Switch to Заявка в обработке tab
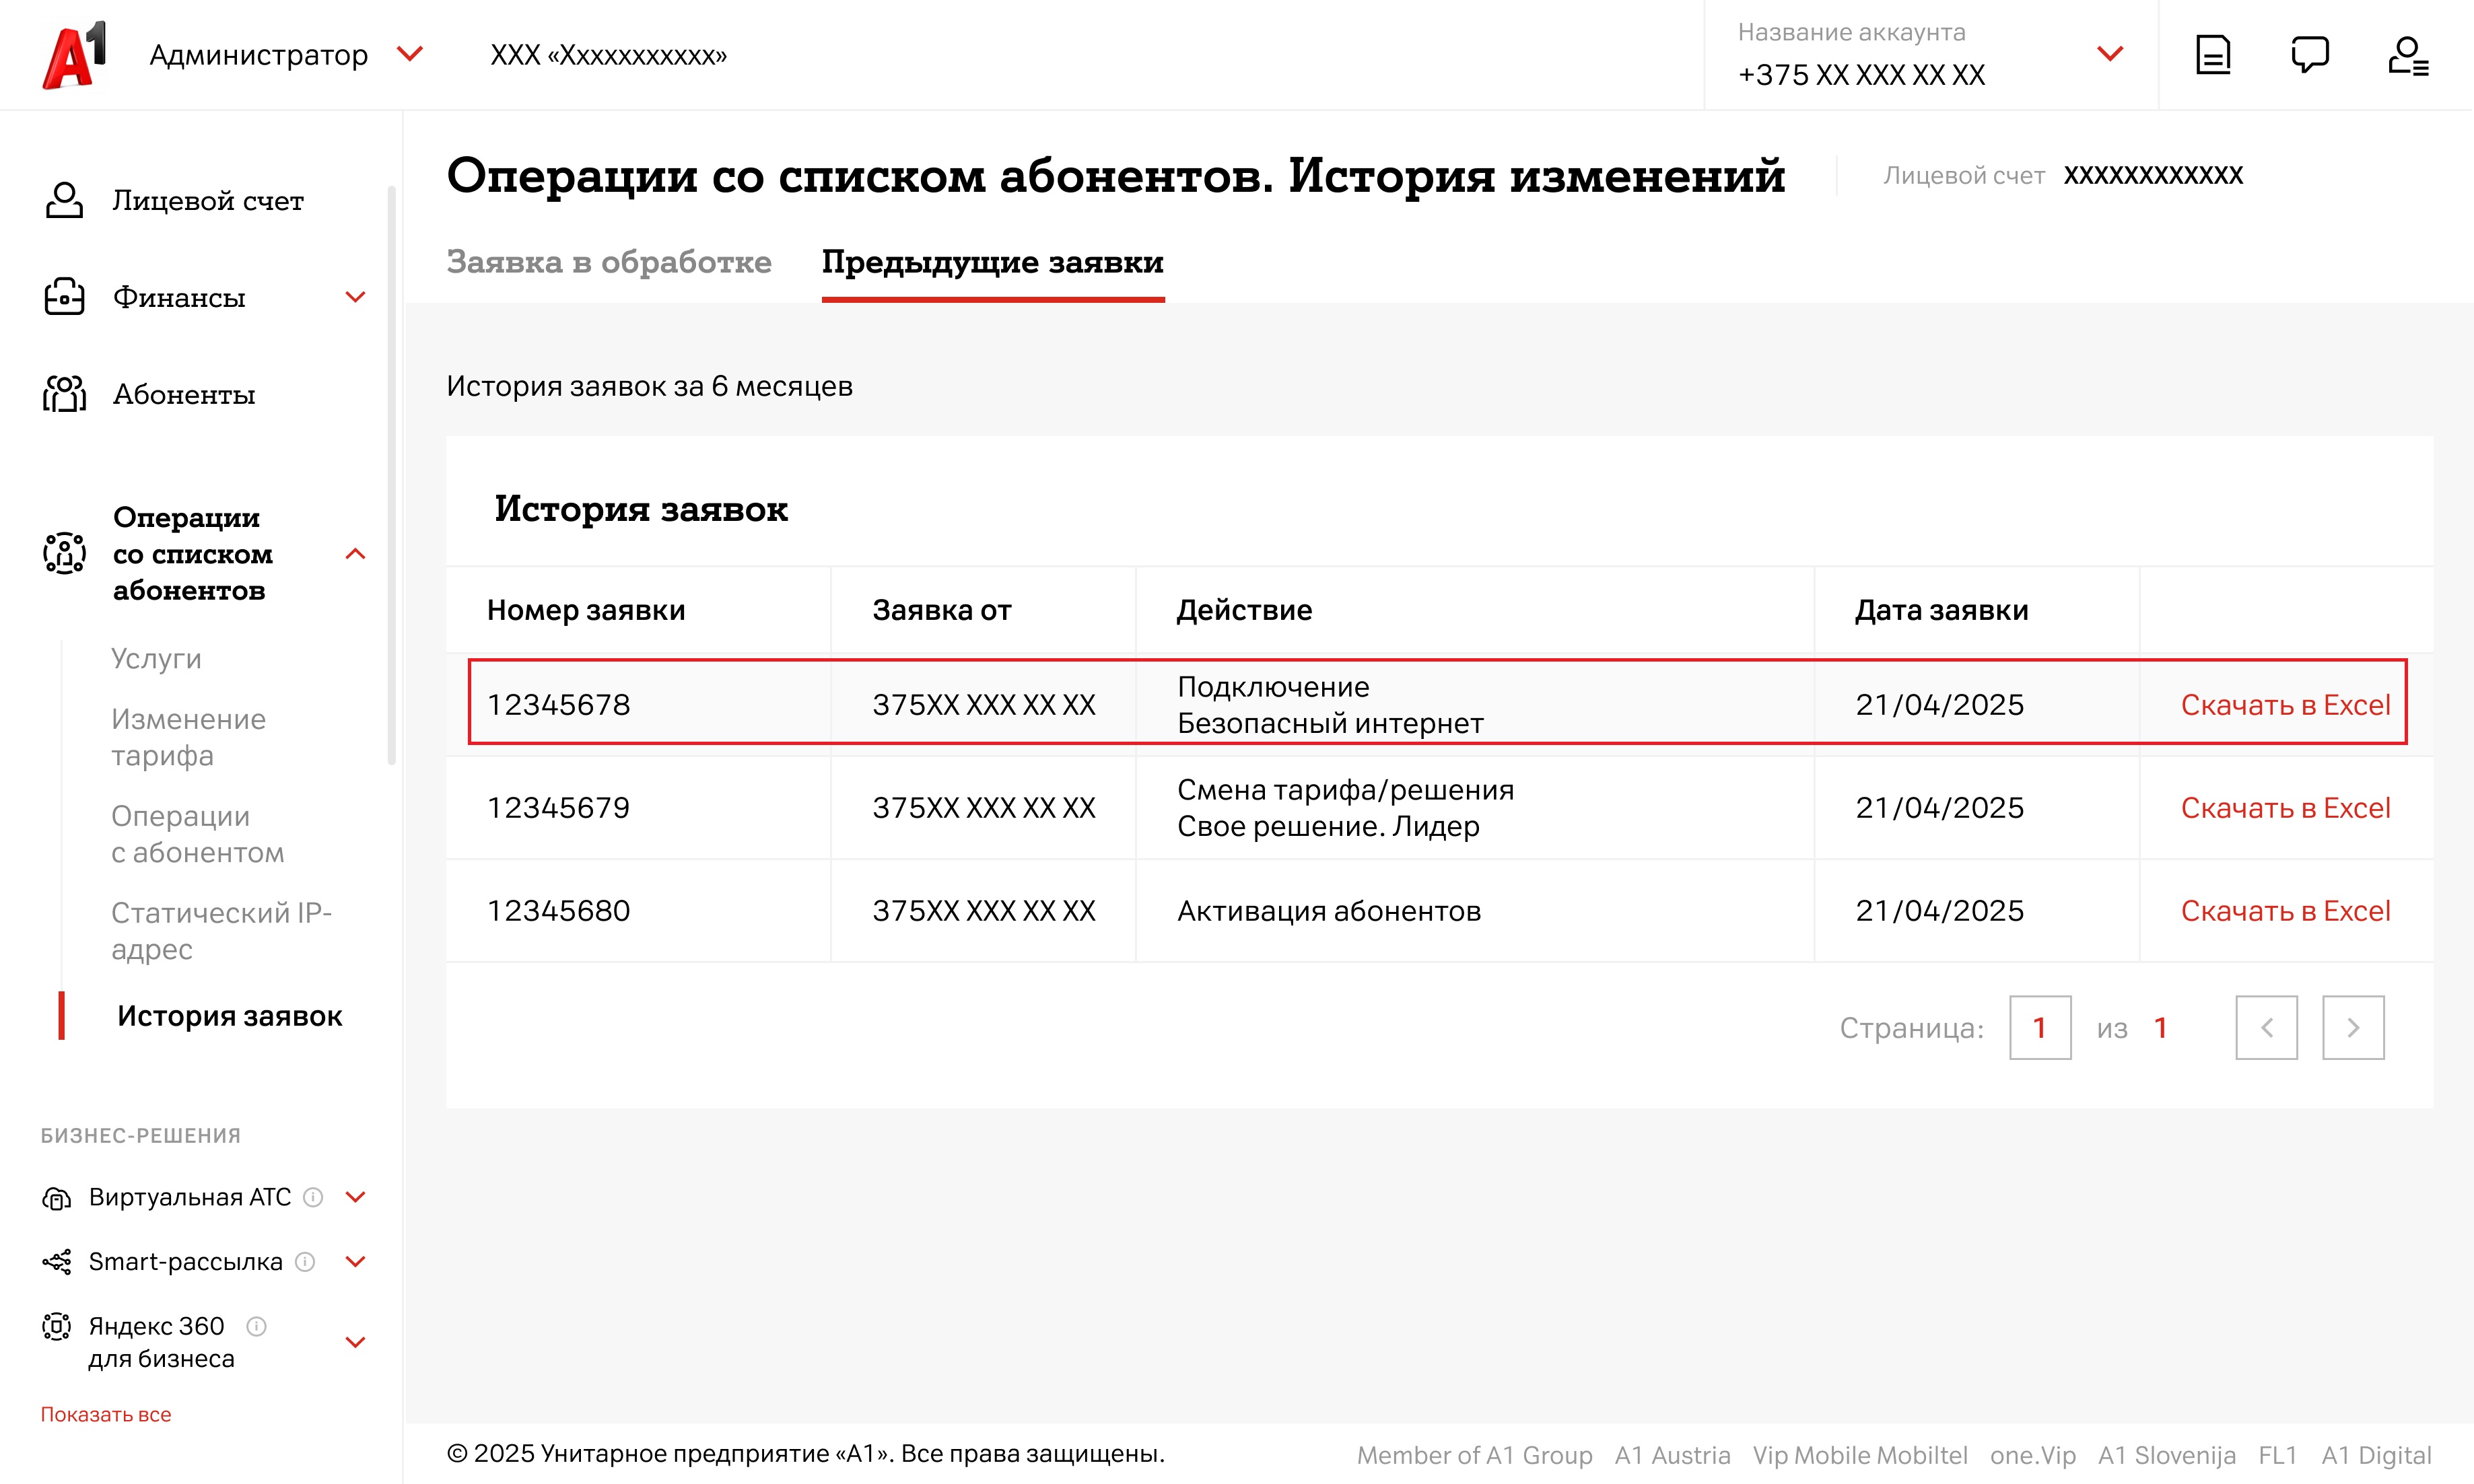Image resolution: width=2474 pixels, height=1484 pixels. click(x=608, y=262)
